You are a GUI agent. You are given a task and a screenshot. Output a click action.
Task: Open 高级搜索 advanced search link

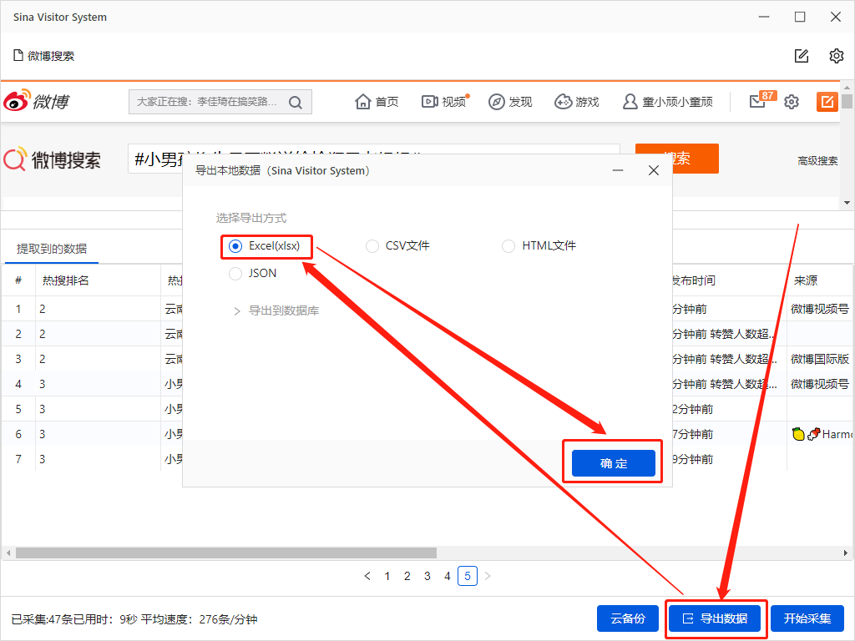(817, 161)
